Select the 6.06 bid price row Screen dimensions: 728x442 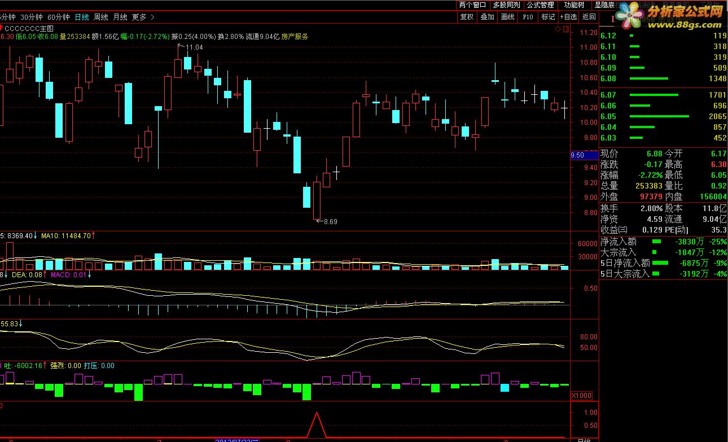tap(663, 106)
